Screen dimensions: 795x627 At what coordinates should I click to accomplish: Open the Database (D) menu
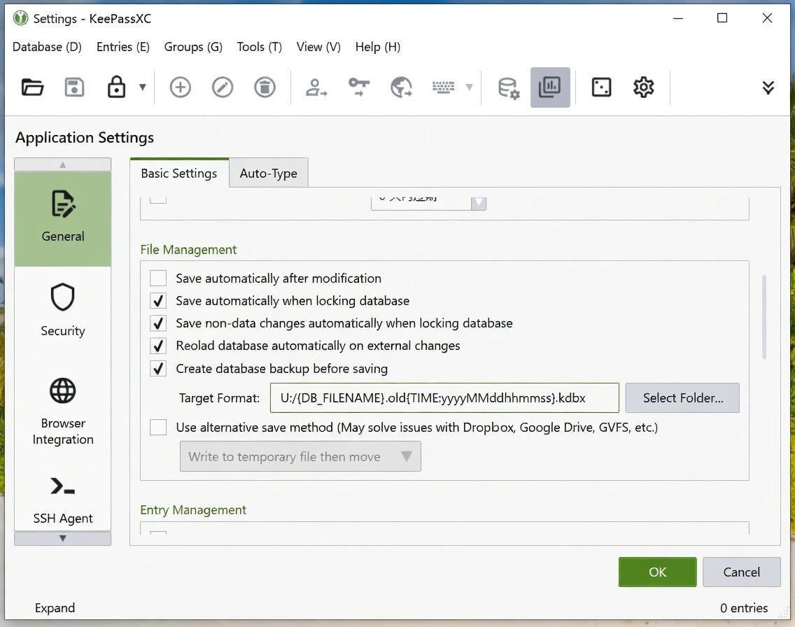coord(47,47)
